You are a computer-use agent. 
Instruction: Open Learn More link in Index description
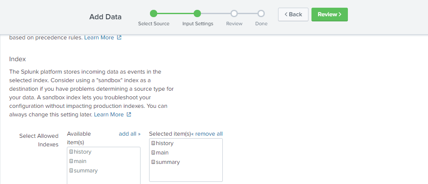click(x=108, y=115)
